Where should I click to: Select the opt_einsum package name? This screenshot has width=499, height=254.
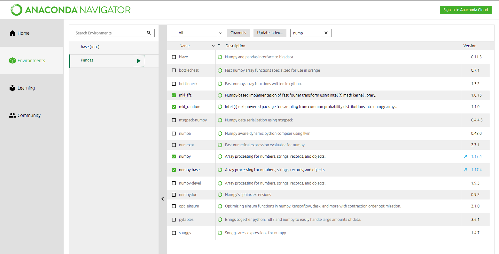click(x=189, y=206)
